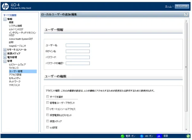Open システム情報 in the sidebar
The image size is (192, 140).
coord(15,26)
